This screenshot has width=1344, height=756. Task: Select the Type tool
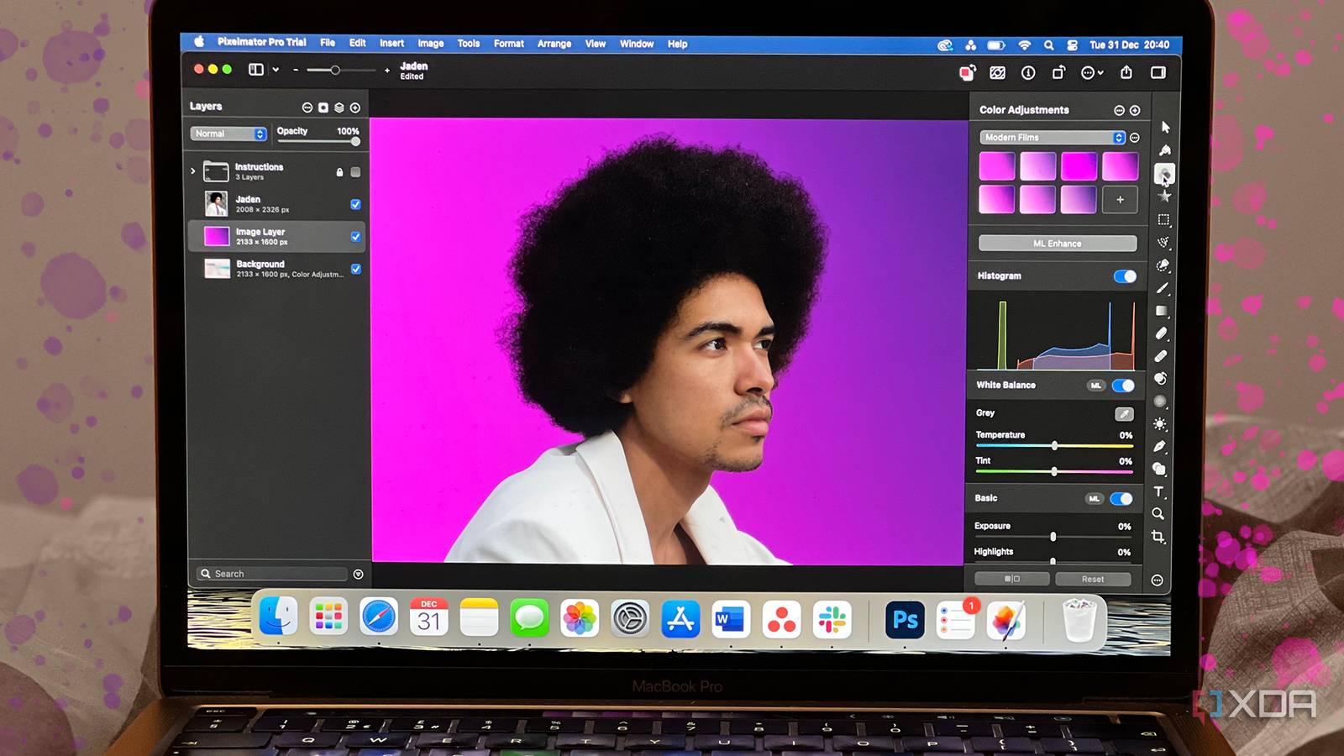coord(1159,491)
